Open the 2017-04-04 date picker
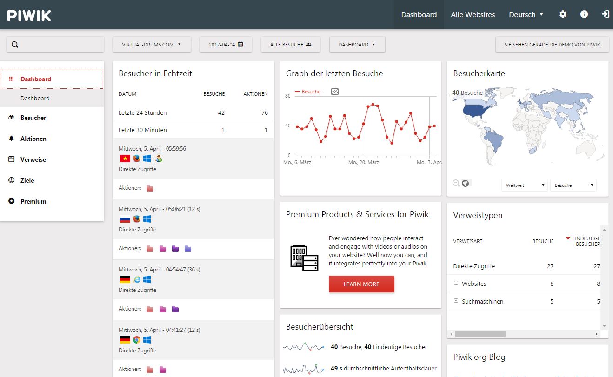This screenshot has height=377, width=613. tap(226, 45)
